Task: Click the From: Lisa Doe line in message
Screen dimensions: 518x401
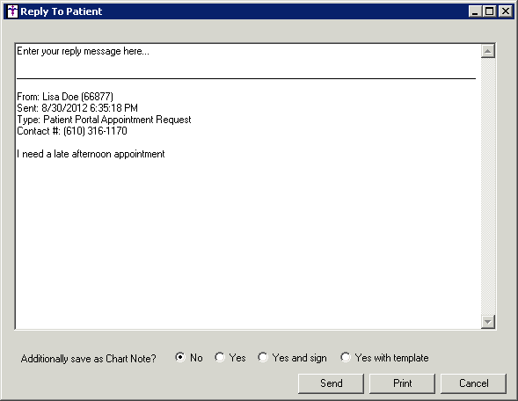Action: click(x=65, y=97)
